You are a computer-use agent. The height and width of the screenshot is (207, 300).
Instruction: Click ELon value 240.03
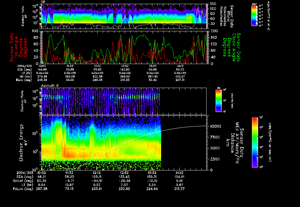coord(97,80)
